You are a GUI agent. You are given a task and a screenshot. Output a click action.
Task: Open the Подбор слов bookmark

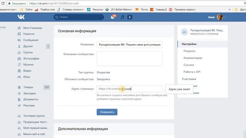[x=45, y=10]
